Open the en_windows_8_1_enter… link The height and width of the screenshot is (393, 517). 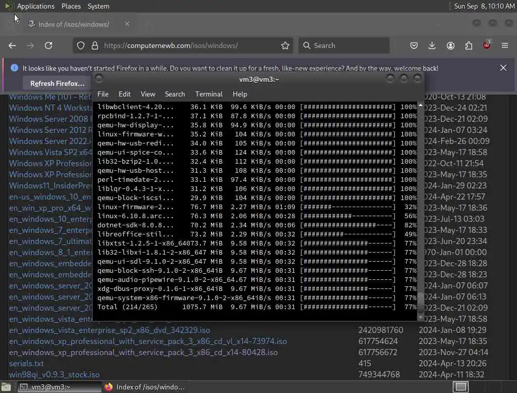(50, 252)
